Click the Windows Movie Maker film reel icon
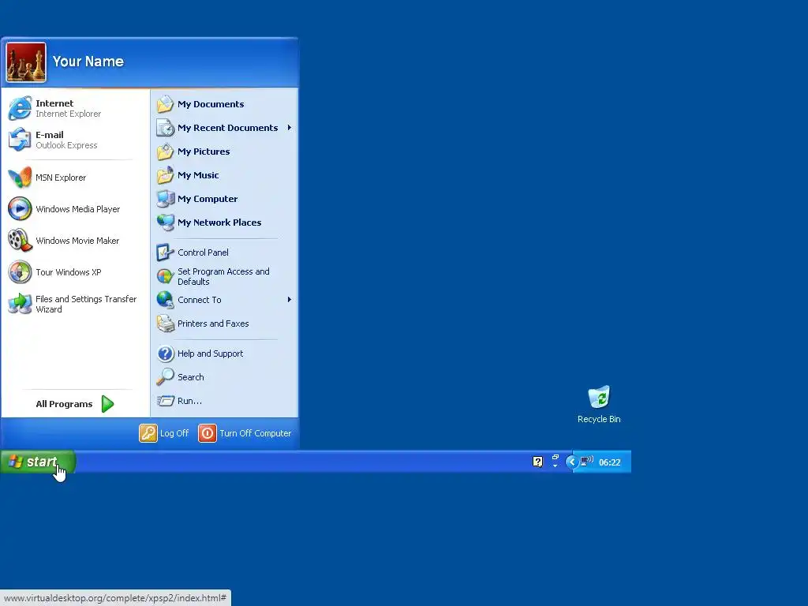Viewport: 808px width, 606px height. 20,240
